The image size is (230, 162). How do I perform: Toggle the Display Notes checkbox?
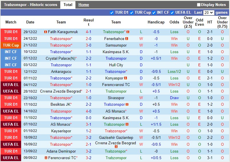coord(199,5)
